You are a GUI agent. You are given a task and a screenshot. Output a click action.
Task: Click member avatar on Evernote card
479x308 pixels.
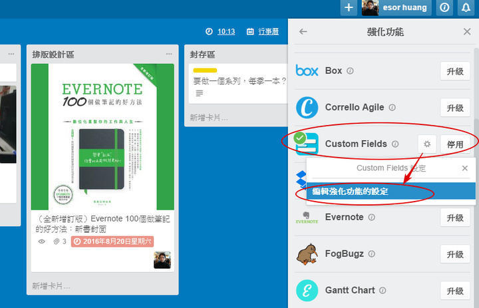162,260
